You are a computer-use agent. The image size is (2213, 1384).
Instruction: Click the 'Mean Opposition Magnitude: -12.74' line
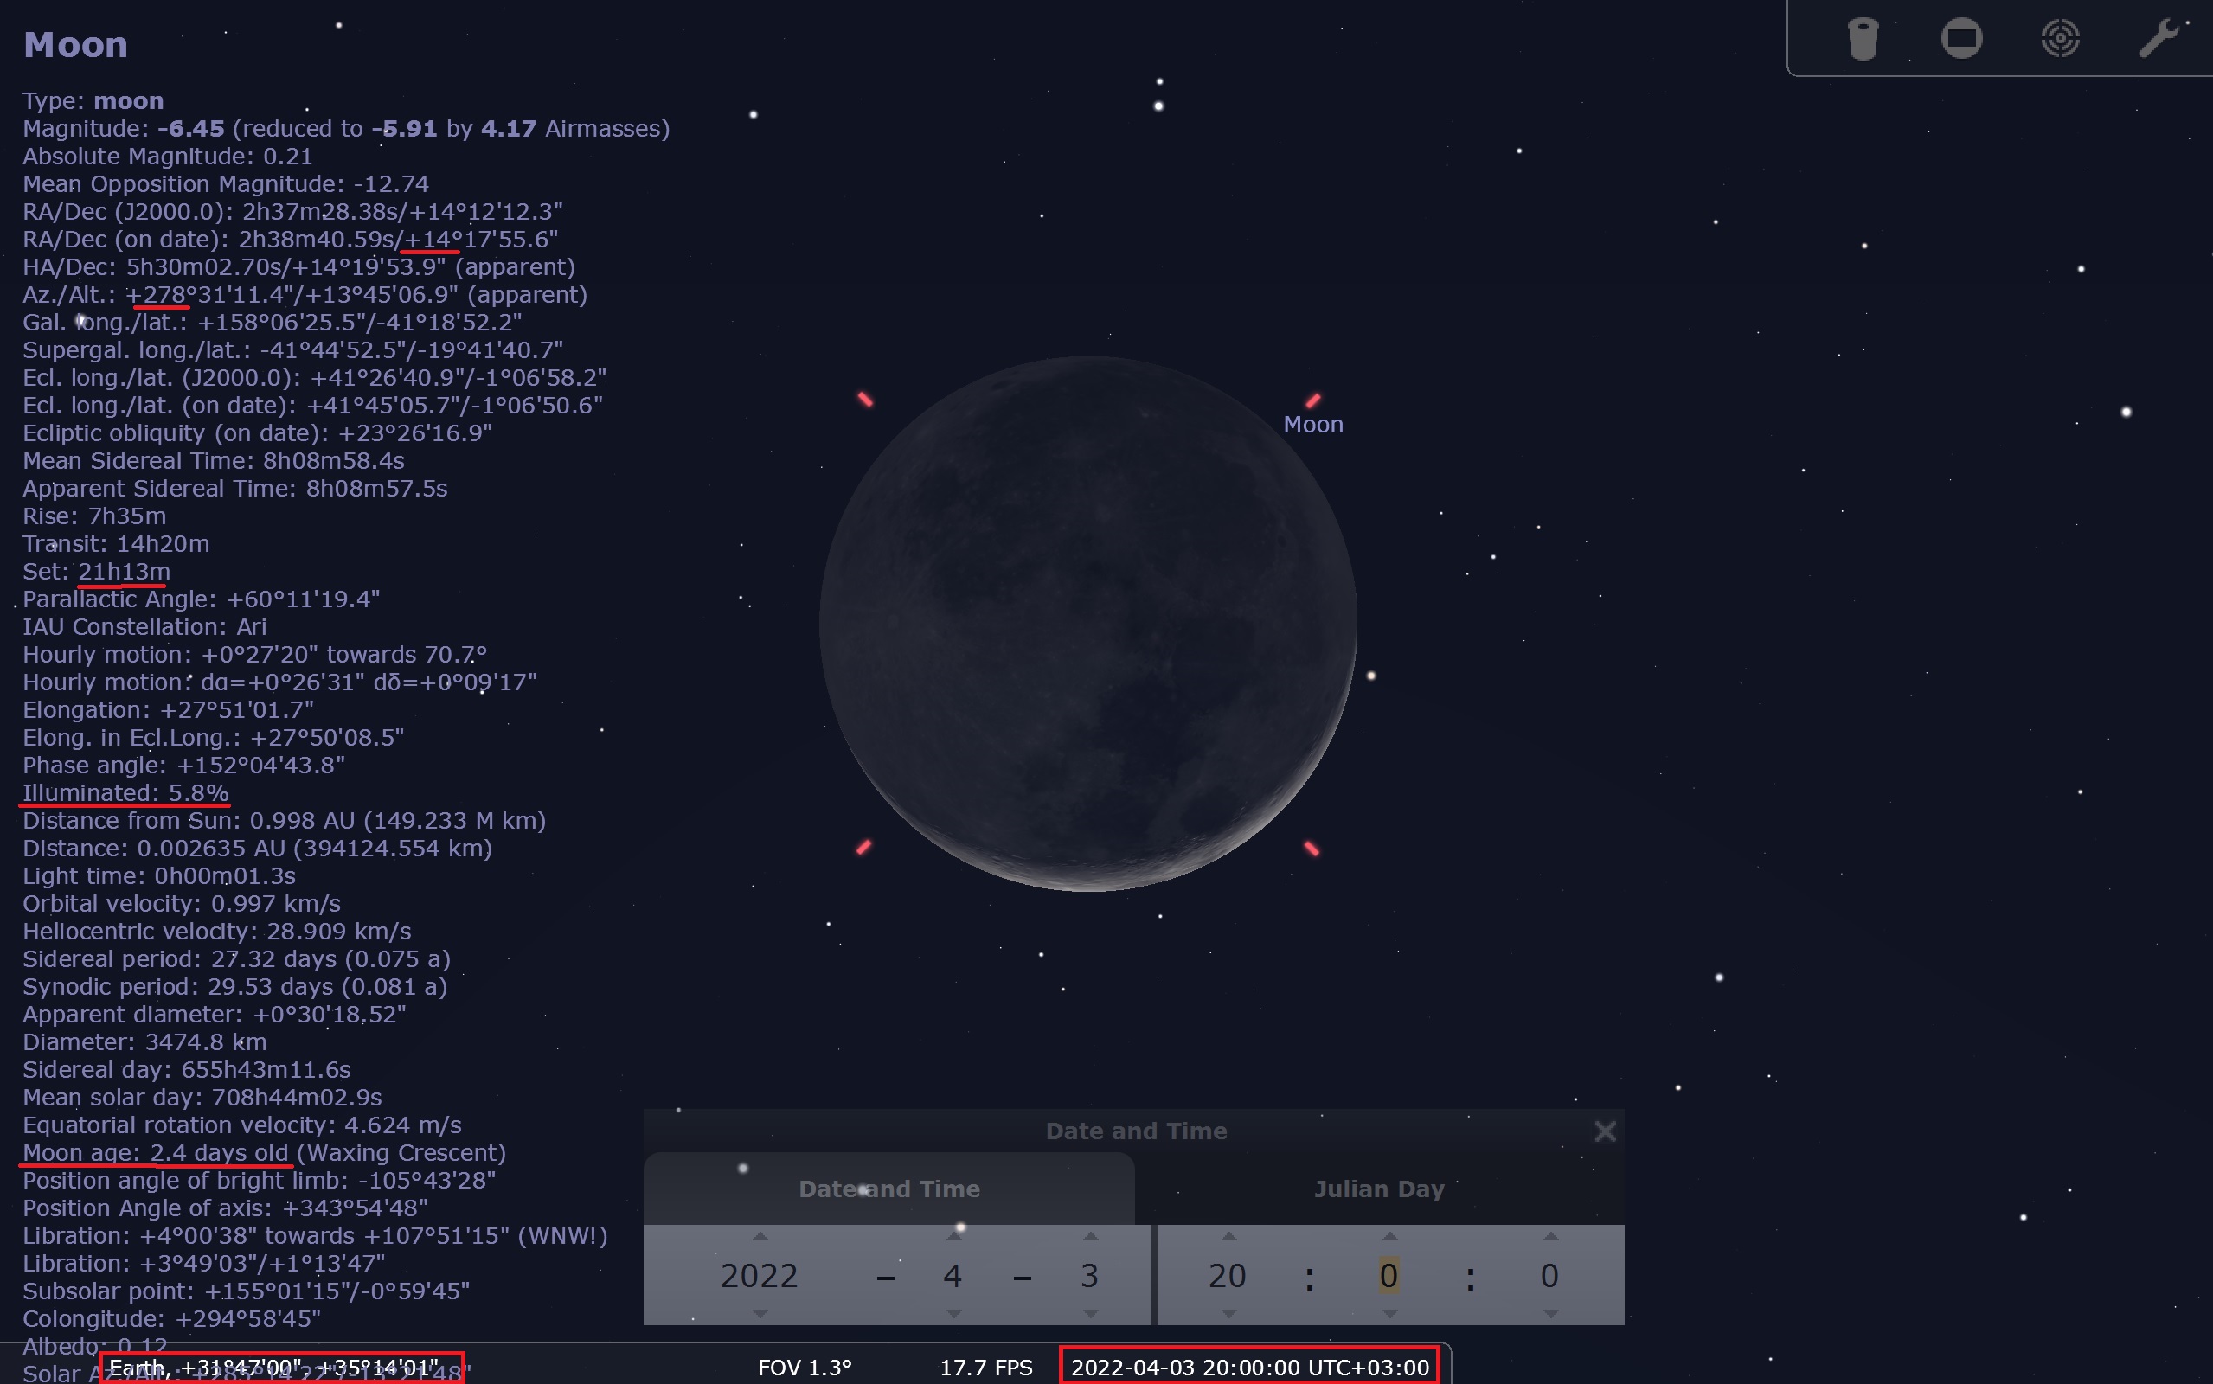click(226, 184)
